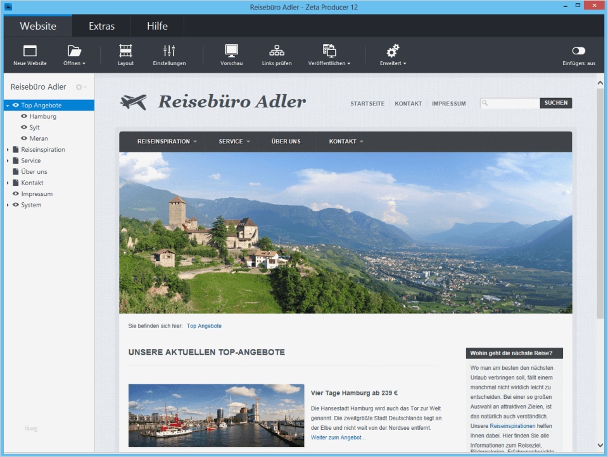The width and height of the screenshot is (608, 457).
Task: Click the scroll-down arrow of preview
Action: pyautogui.click(x=600, y=445)
